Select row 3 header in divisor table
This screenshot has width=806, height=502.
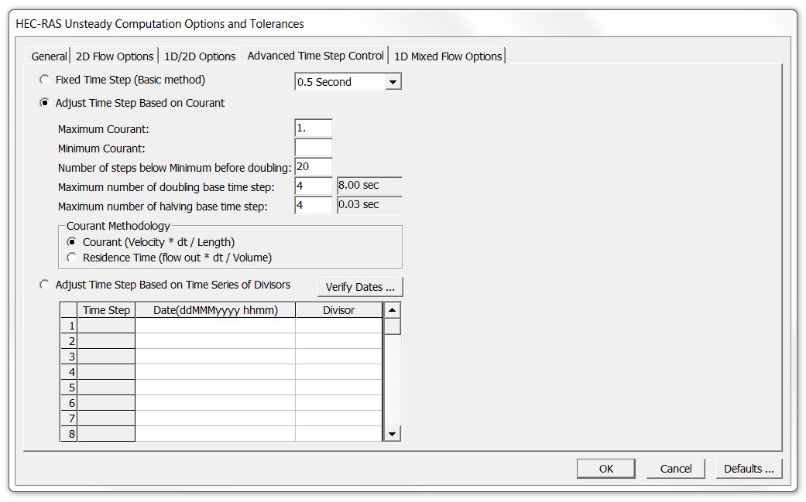pyautogui.click(x=69, y=357)
